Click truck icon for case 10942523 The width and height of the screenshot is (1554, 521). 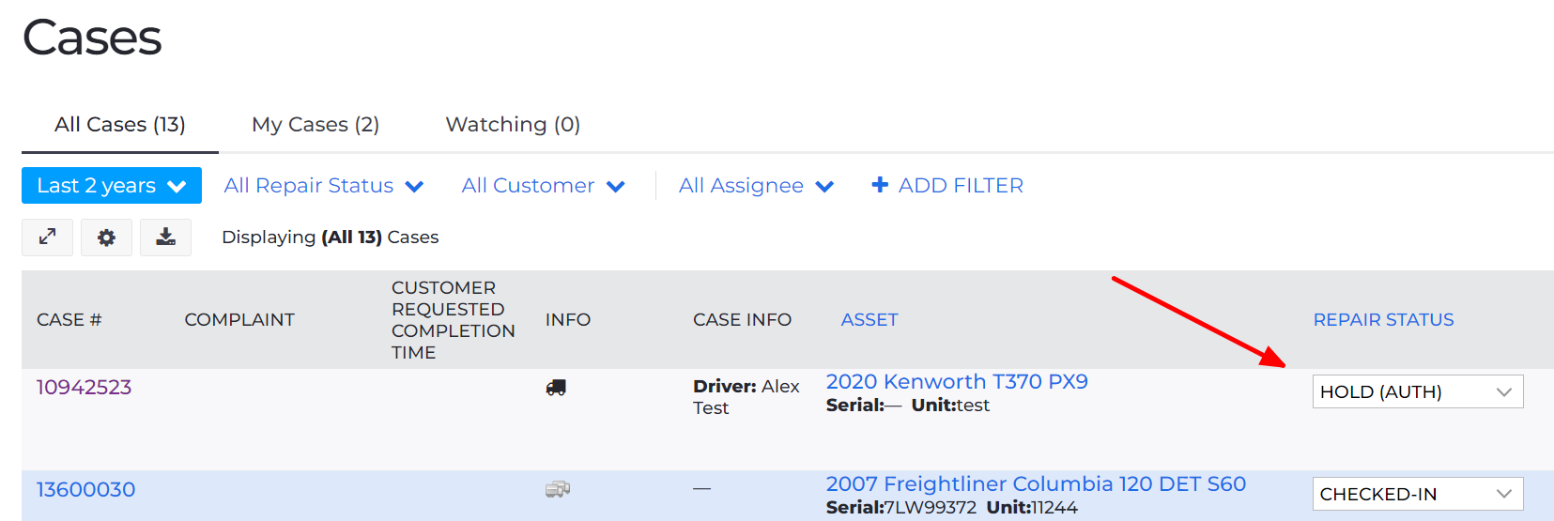pos(556,387)
